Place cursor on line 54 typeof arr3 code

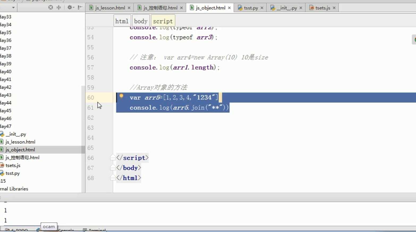coord(173,37)
